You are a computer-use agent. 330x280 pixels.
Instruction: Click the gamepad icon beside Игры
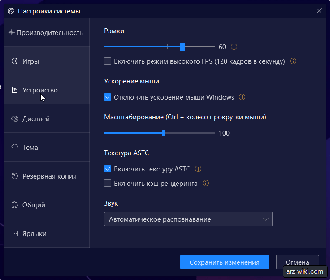pyautogui.click(x=15, y=61)
